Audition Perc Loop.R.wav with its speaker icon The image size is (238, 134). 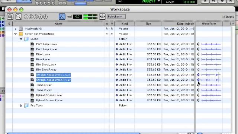pos(198,49)
